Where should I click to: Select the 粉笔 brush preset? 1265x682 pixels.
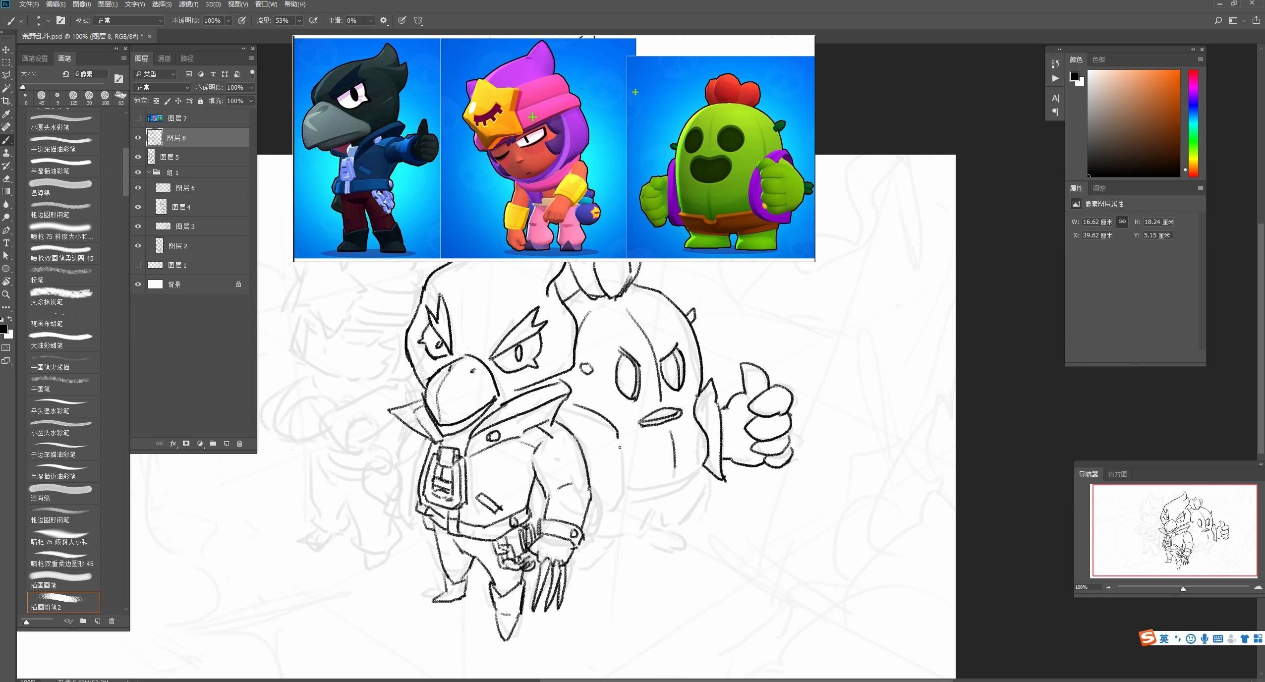pyautogui.click(x=63, y=275)
